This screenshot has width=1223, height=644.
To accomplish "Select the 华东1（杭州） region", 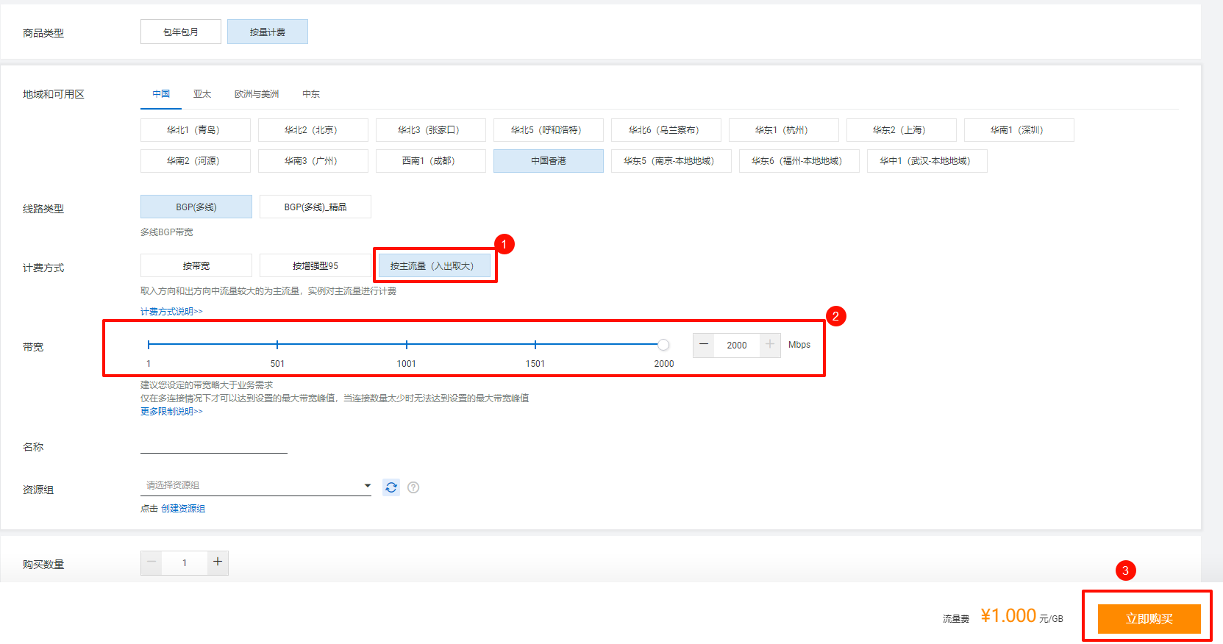I will point(783,130).
